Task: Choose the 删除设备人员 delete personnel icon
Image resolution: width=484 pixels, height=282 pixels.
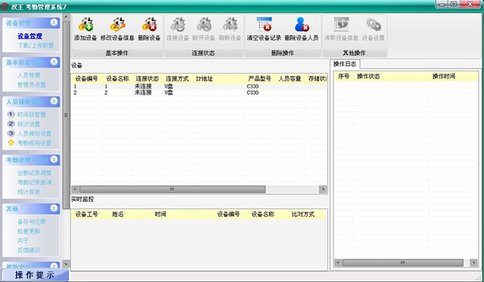Action: pyautogui.click(x=301, y=25)
